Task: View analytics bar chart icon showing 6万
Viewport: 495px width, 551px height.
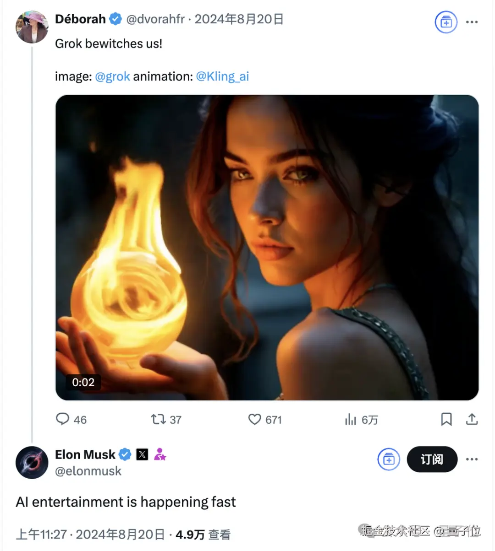Action: [351, 419]
